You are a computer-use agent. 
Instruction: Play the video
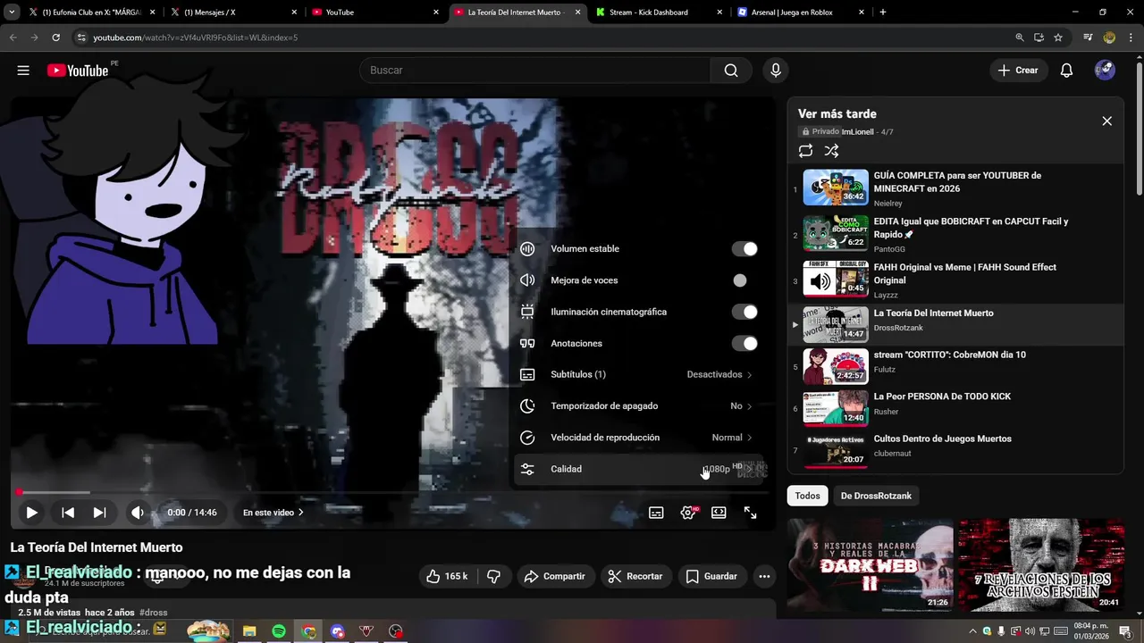pyautogui.click(x=31, y=513)
